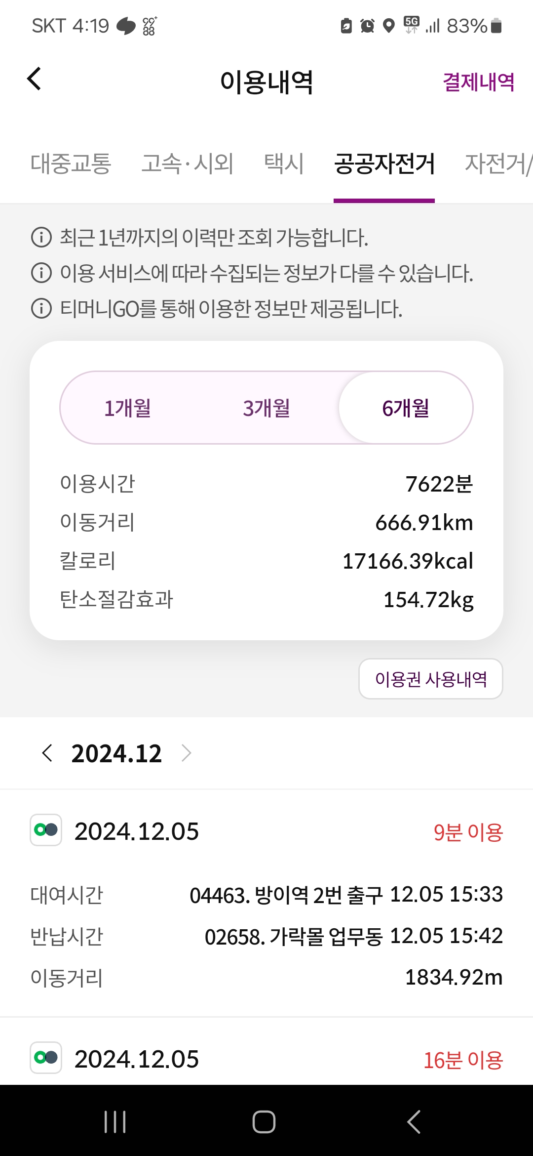Tap the bike icon beside the 9분 이용 ride
The height and width of the screenshot is (1156, 533).
[46, 830]
